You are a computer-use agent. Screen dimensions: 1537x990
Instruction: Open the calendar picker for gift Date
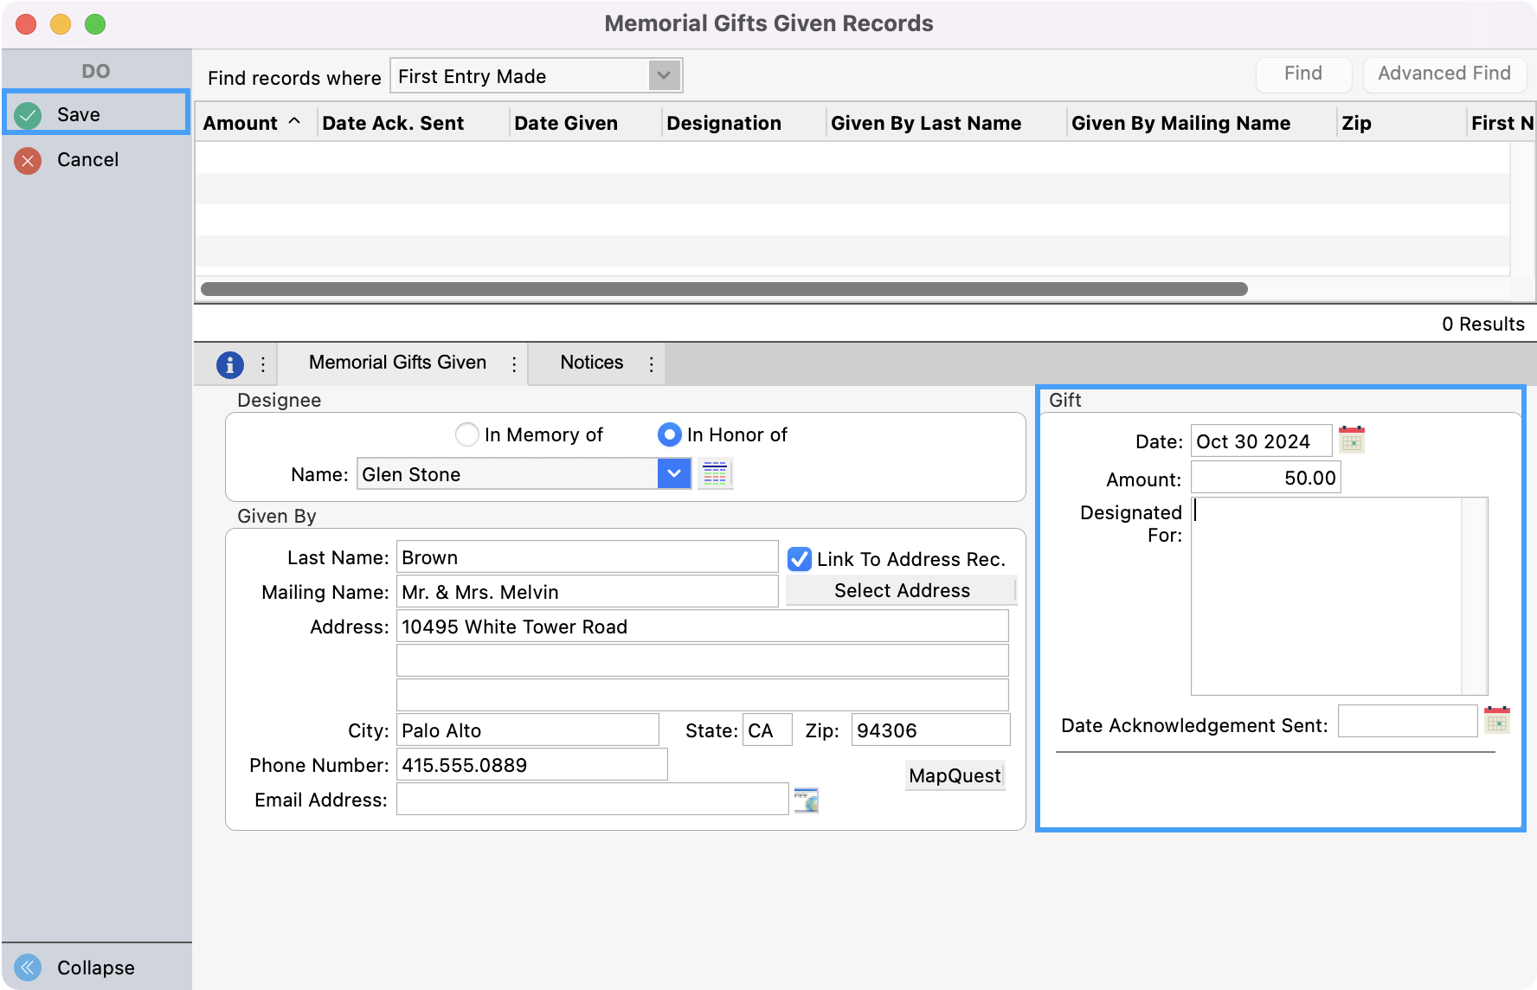[1352, 440]
